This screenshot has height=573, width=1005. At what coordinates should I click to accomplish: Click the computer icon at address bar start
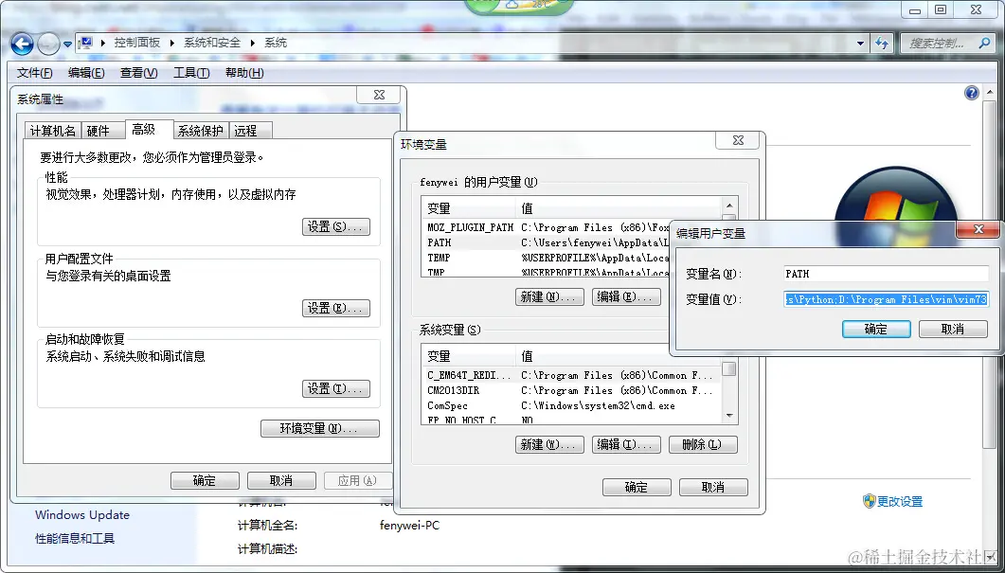84,42
